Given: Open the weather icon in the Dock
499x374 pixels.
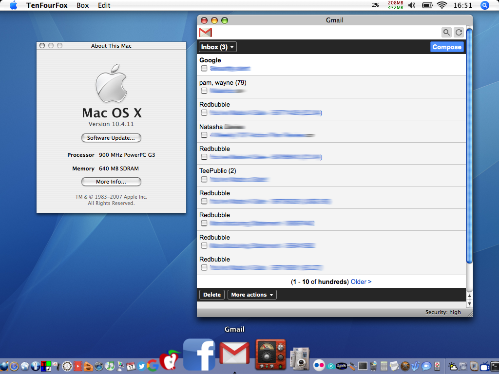Looking at the screenshot, I should tap(452, 366).
